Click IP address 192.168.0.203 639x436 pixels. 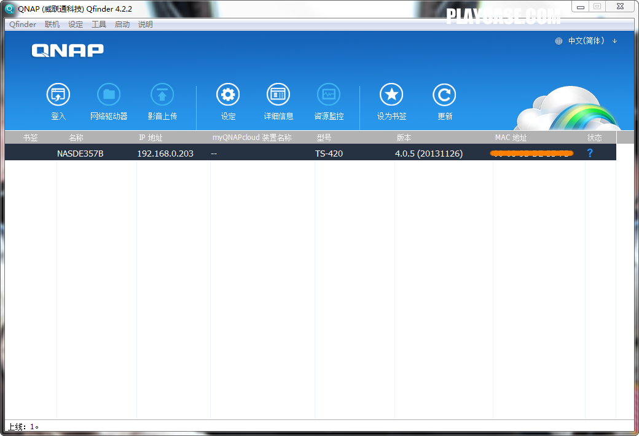tap(165, 154)
